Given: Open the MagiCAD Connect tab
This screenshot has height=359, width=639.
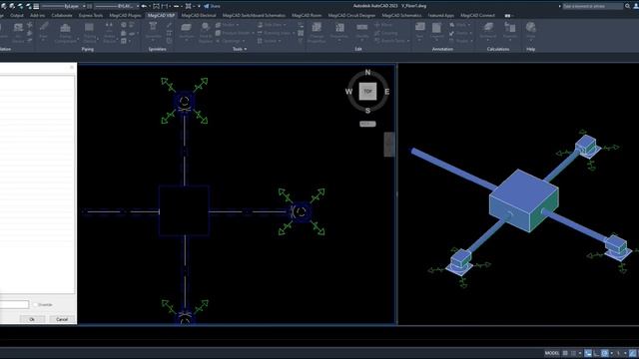Looking at the screenshot, I should click(x=477, y=16).
